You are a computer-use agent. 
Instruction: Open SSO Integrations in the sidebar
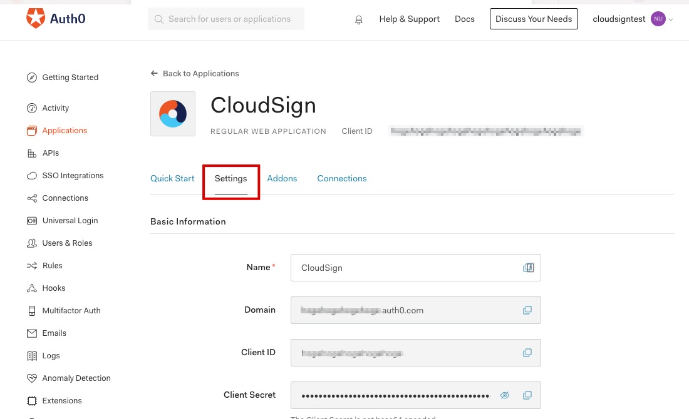(73, 176)
